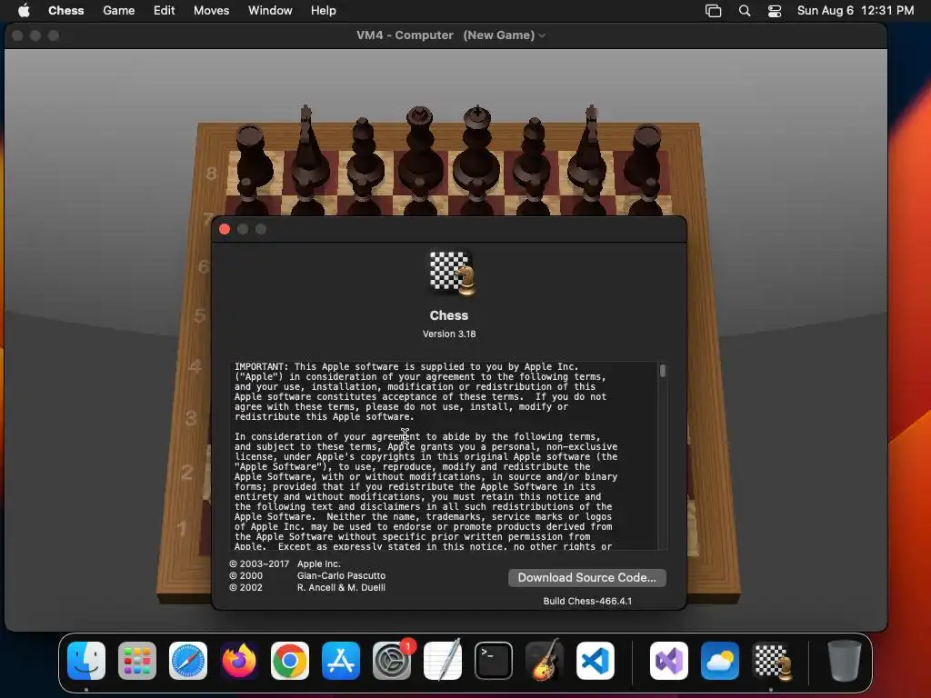Viewport: 931px width, 698px height.
Task: Select the black queen on the board
Action: (420, 148)
